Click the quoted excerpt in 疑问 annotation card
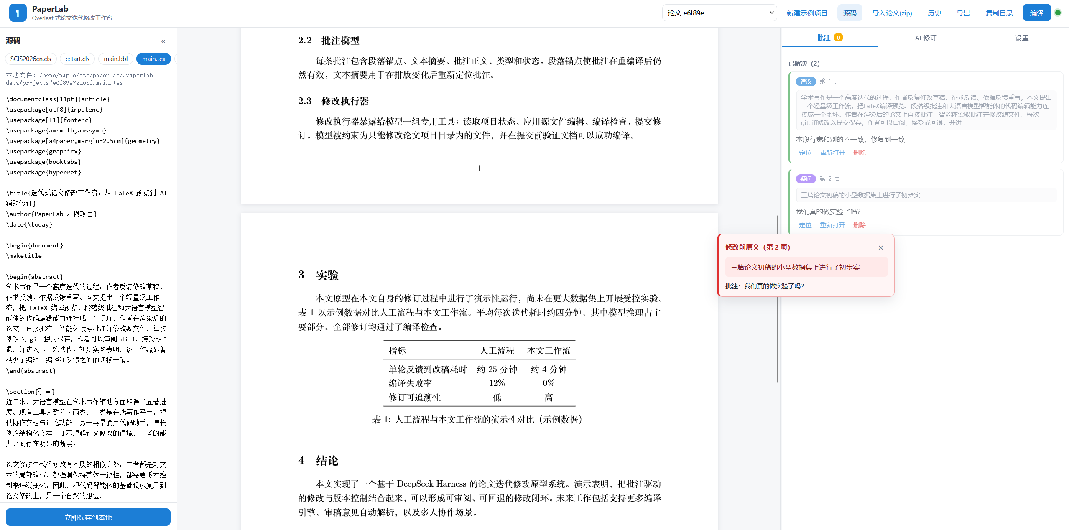 click(926, 195)
